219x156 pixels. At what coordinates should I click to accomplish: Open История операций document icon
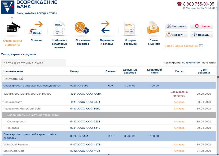(x=129, y=28)
